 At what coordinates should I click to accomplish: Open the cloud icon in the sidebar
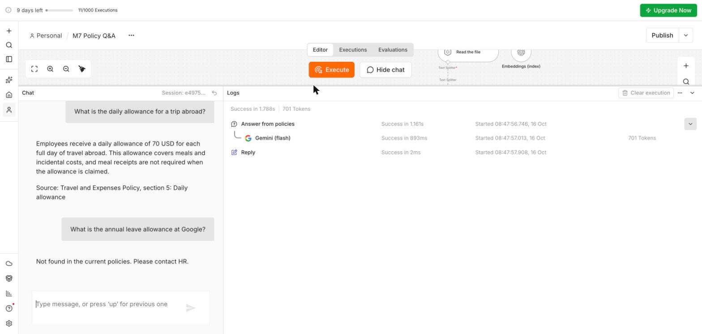point(9,264)
